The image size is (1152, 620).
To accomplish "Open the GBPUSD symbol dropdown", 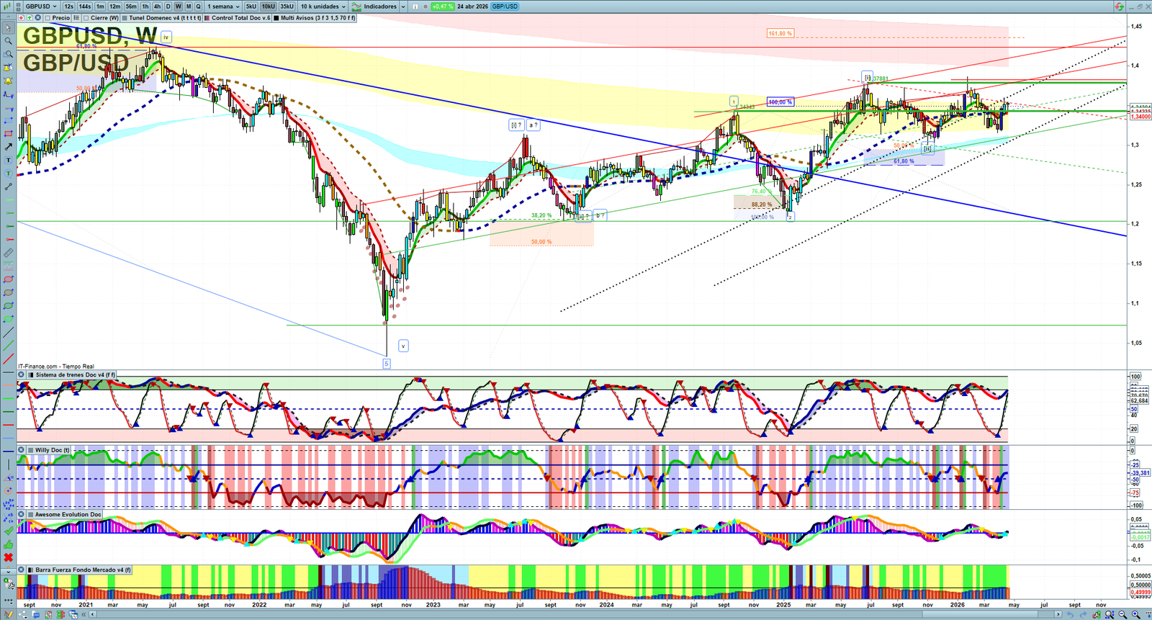I will coord(41,6).
